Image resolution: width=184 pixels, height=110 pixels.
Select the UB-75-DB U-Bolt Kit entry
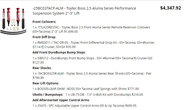click(104, 94)
